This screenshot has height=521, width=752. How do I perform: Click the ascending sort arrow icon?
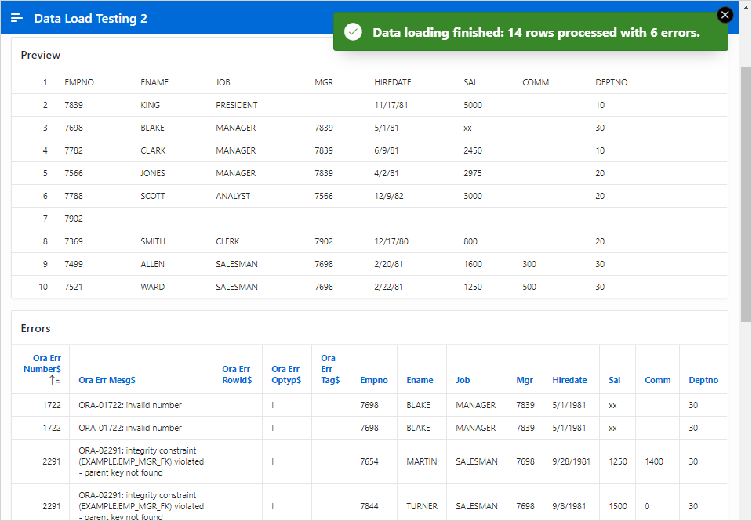coord(55,380)
